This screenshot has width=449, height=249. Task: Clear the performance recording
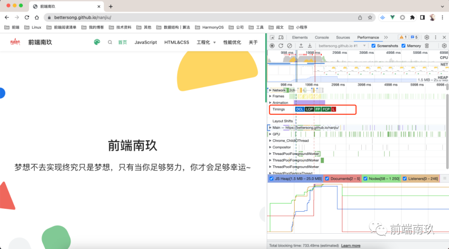[x=289, y=46]
